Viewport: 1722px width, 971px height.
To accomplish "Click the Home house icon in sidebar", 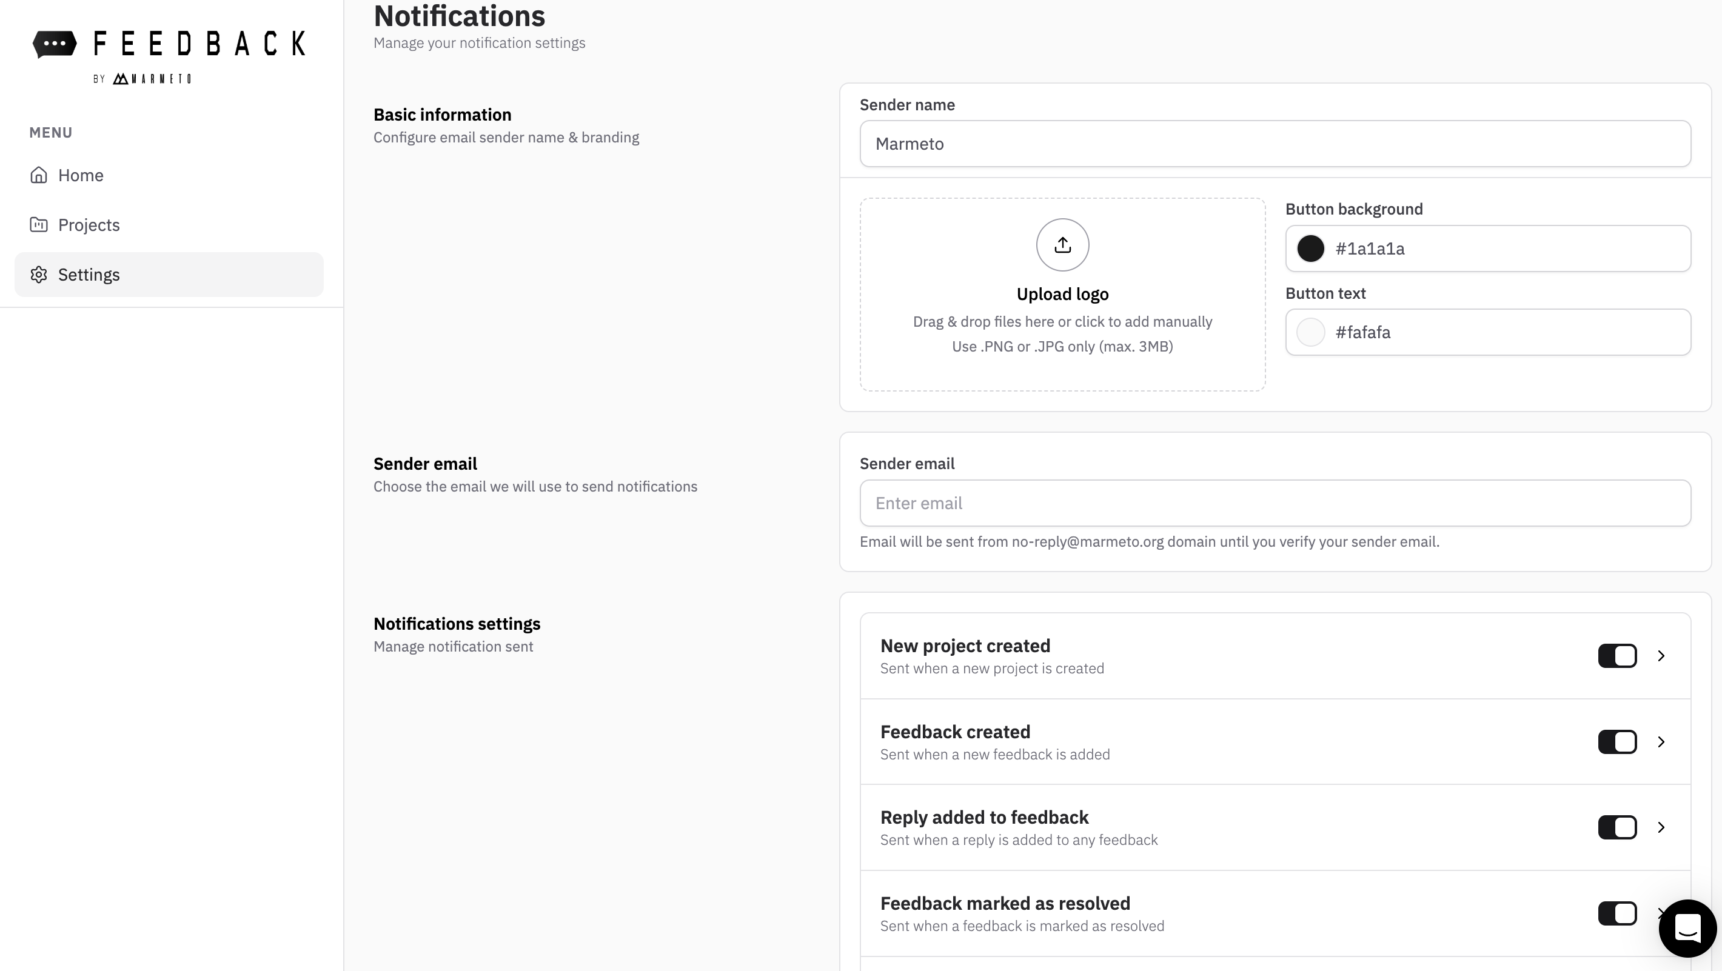I will 39,175.
